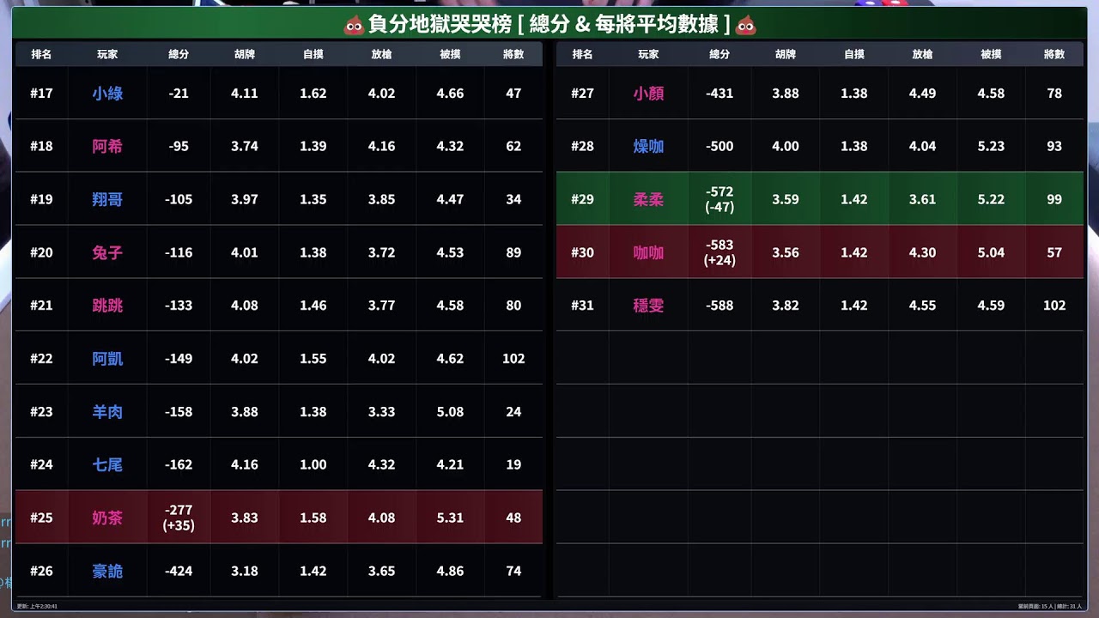Select player name 小綠 at rank #17
The width and height of the screenshot is (1099, 618).
[107, 93]
